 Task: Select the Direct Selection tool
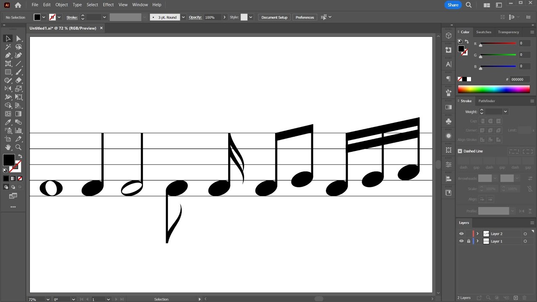[x=18, y=39]
